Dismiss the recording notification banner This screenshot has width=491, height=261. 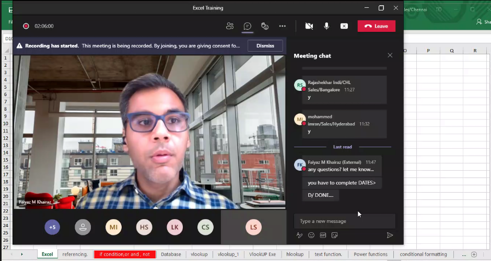coord(265,46)
